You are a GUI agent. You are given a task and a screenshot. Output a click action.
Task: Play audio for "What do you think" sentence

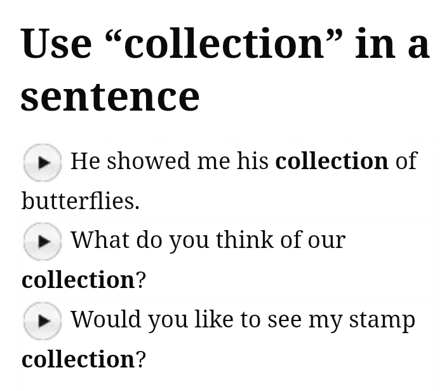click(43, 242)
